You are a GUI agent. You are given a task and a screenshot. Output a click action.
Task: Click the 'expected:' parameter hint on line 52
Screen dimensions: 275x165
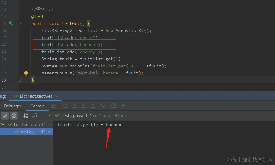coord(88,72)
